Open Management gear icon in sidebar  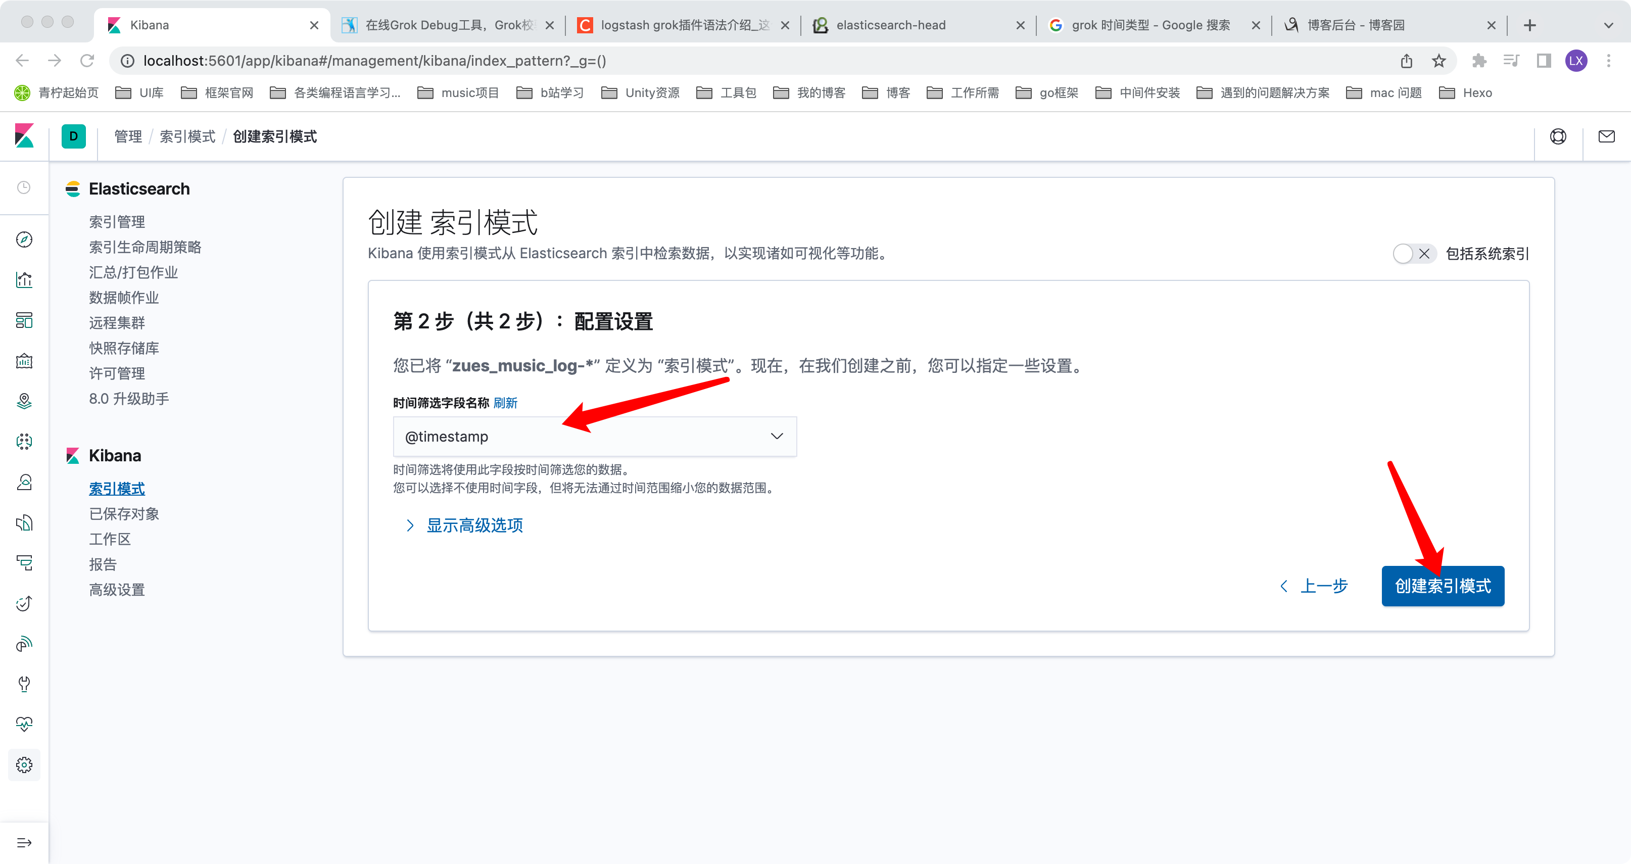[x=24, y=764]
